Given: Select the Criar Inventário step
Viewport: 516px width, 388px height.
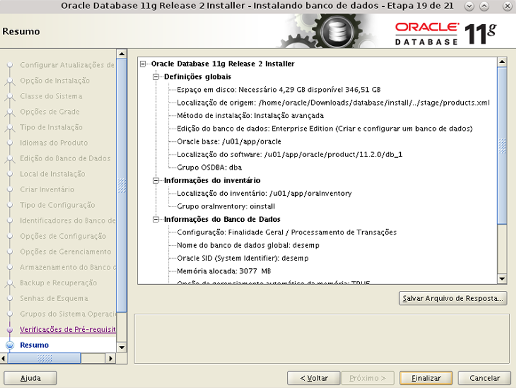Looking at the screenshot, I should pos(47,189).
